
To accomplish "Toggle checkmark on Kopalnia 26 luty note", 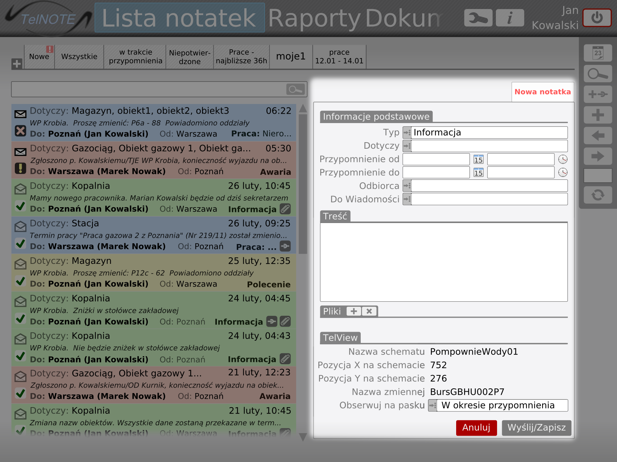I will click(21, 206).
